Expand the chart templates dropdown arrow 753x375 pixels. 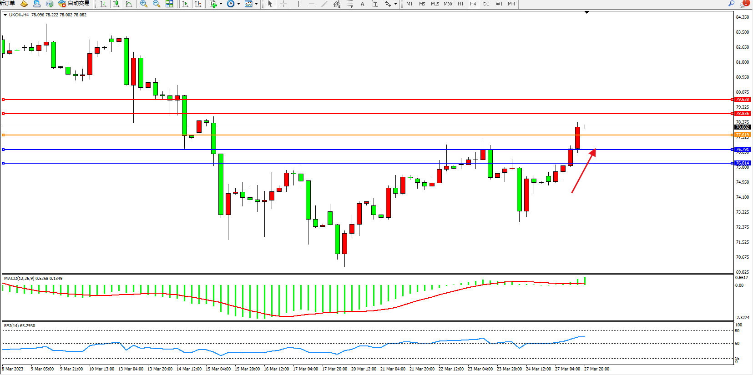click(x=256, y=4)
